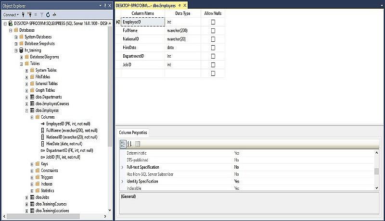This screenshot has width=385, height=221.
Task: Collapse the Tables folder
Action: coord(21,64)
